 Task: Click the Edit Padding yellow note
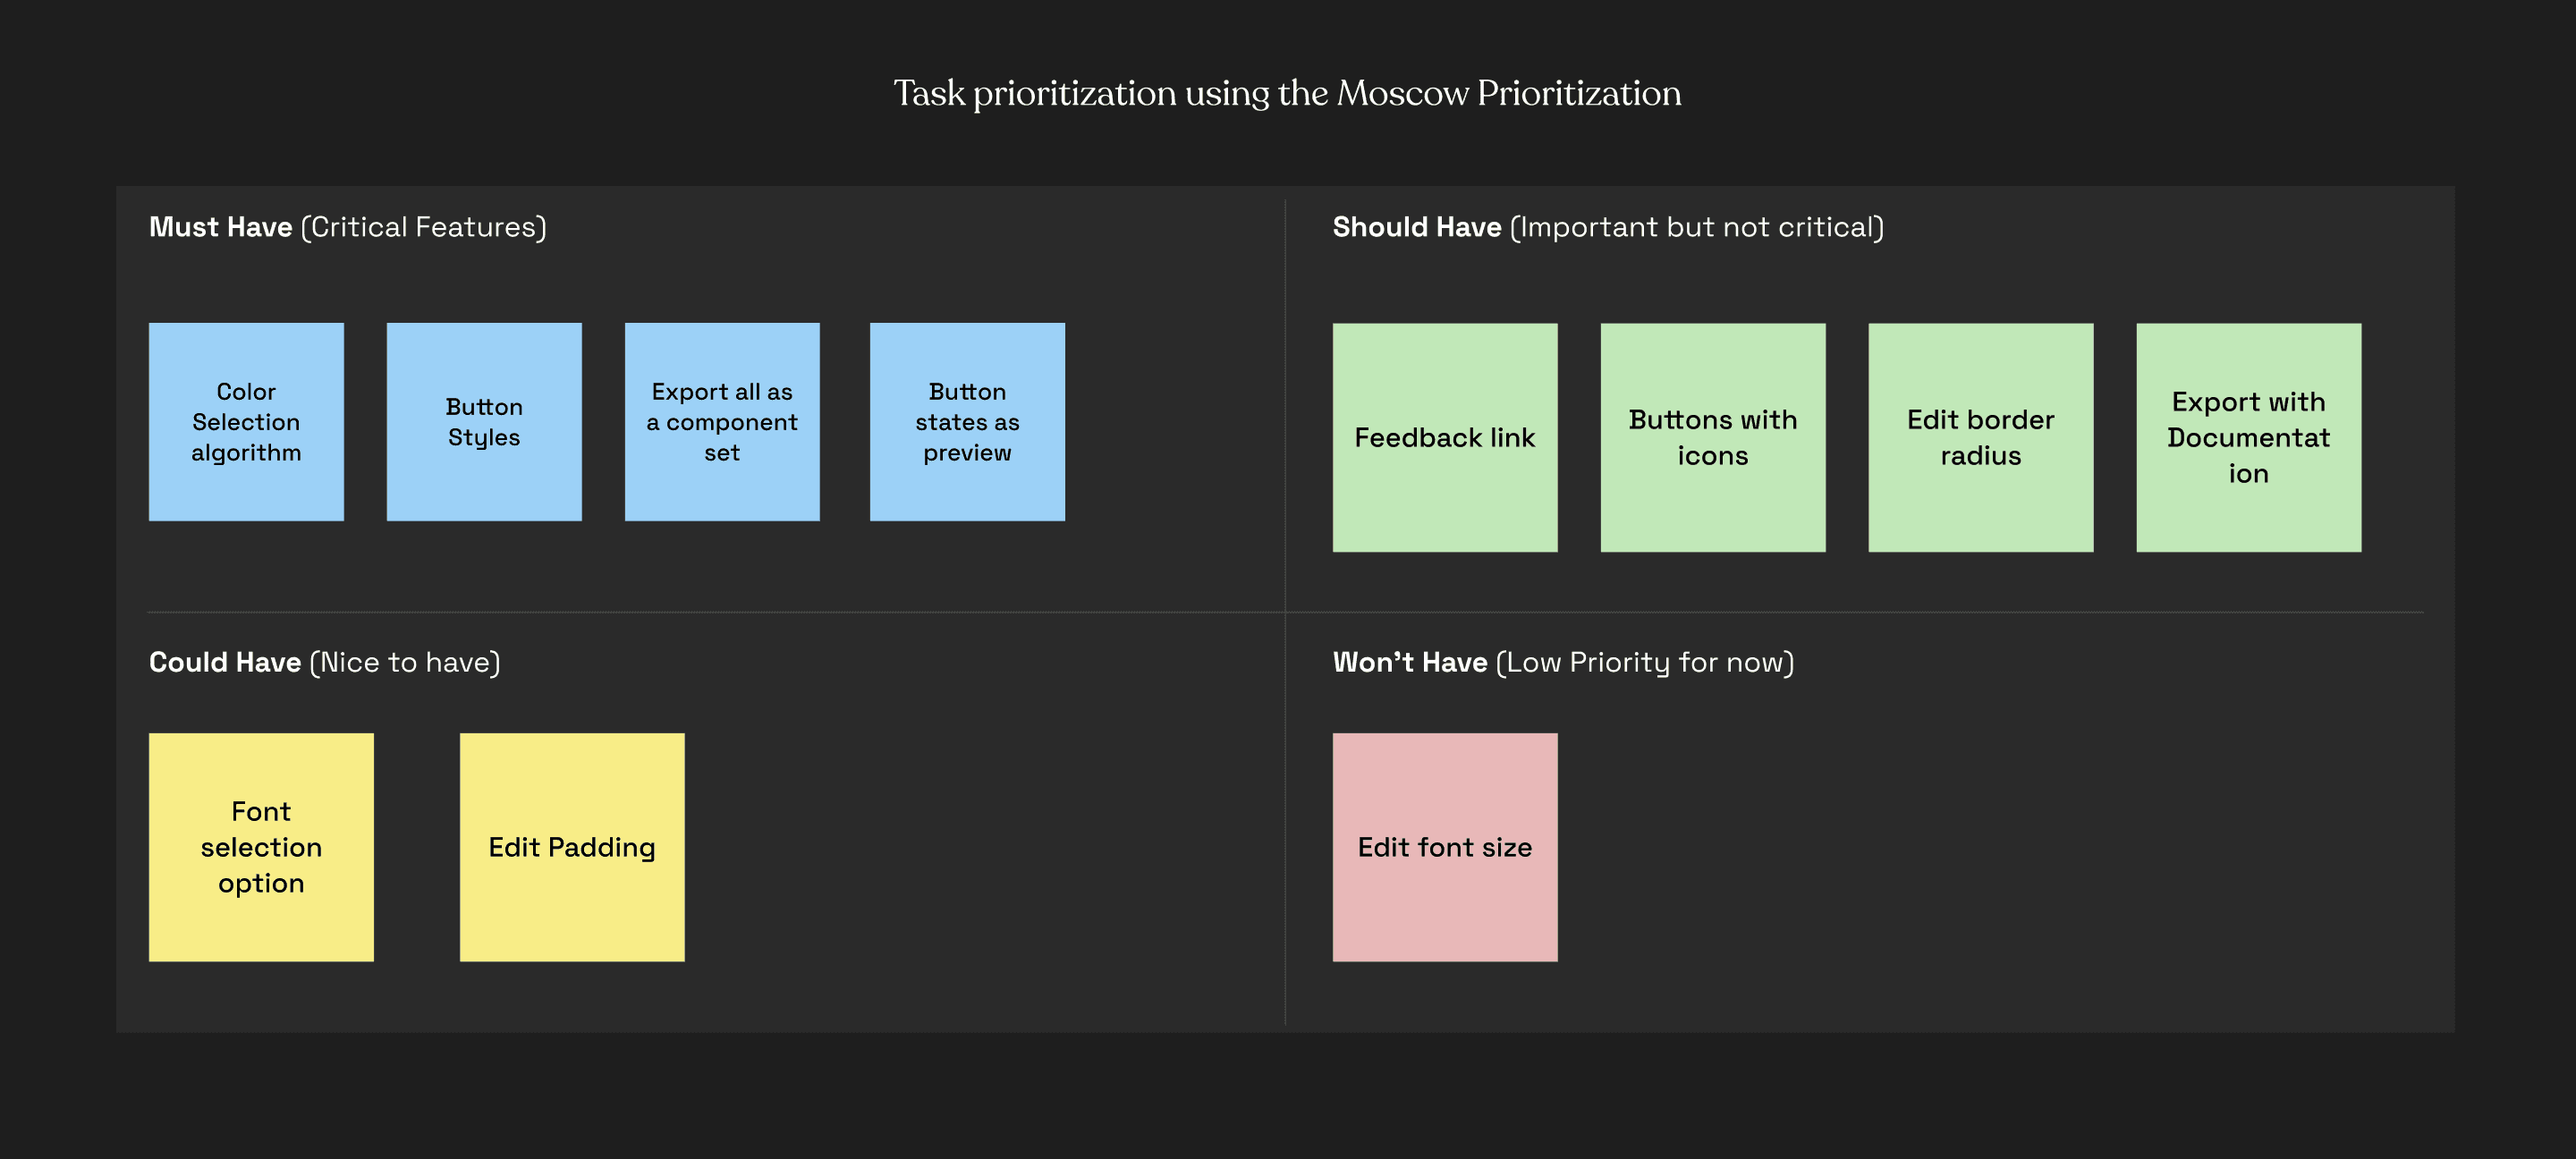572,847
